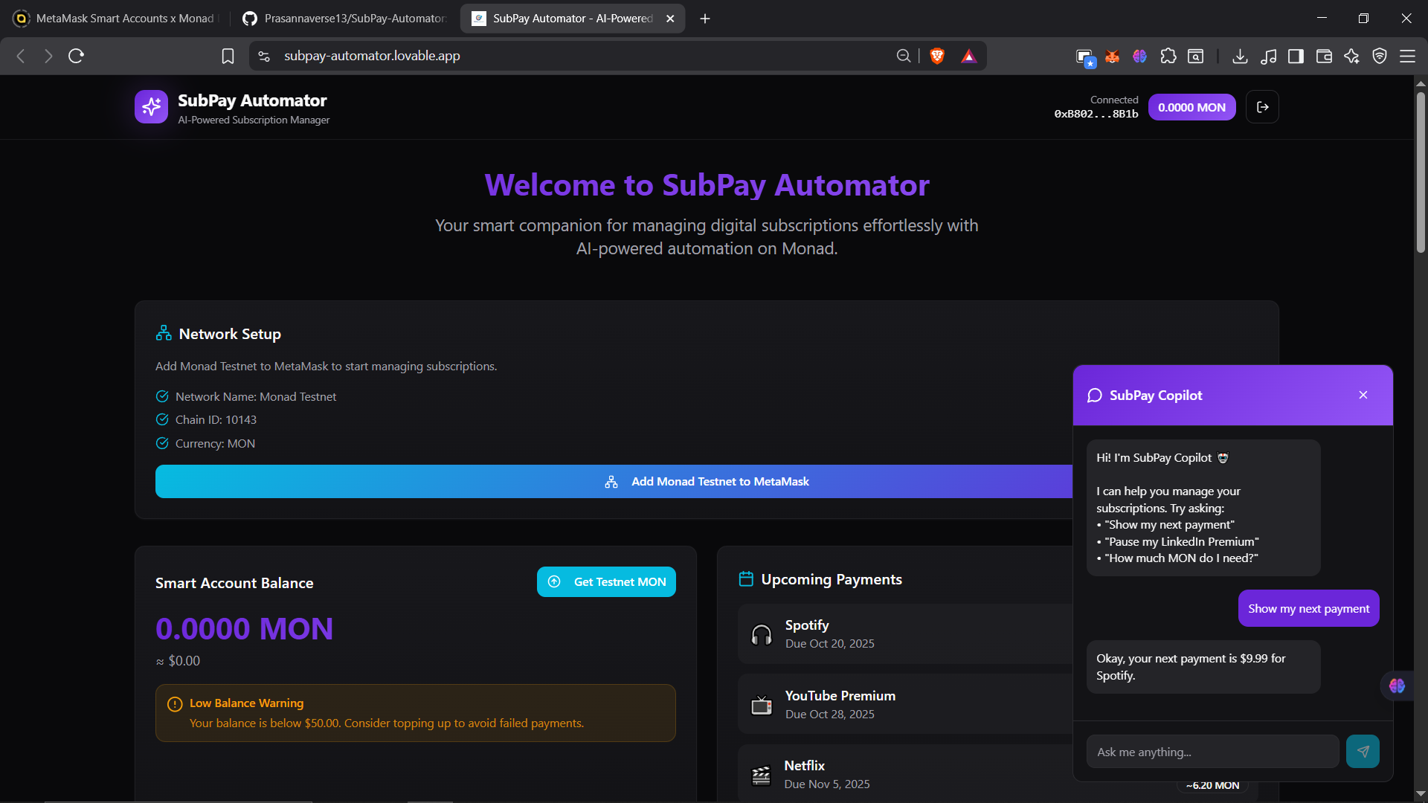This screenshot has height=803, width=1428.
Task: Click the Ask me anything input field
Action: point(1212,752)
